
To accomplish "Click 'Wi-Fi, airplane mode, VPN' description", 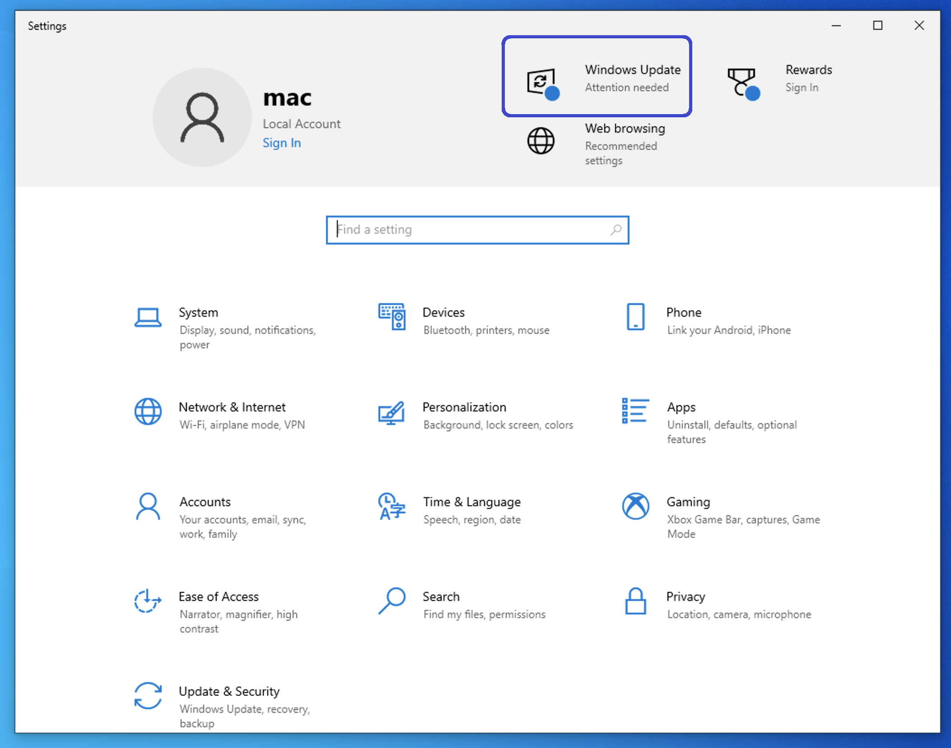I will pos(242,425).
